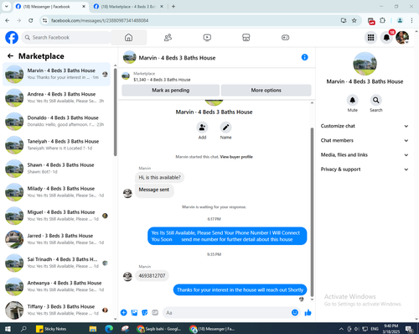Open Windows Start menu
This screenshot has width=419, height=334.
click(8, 329)
